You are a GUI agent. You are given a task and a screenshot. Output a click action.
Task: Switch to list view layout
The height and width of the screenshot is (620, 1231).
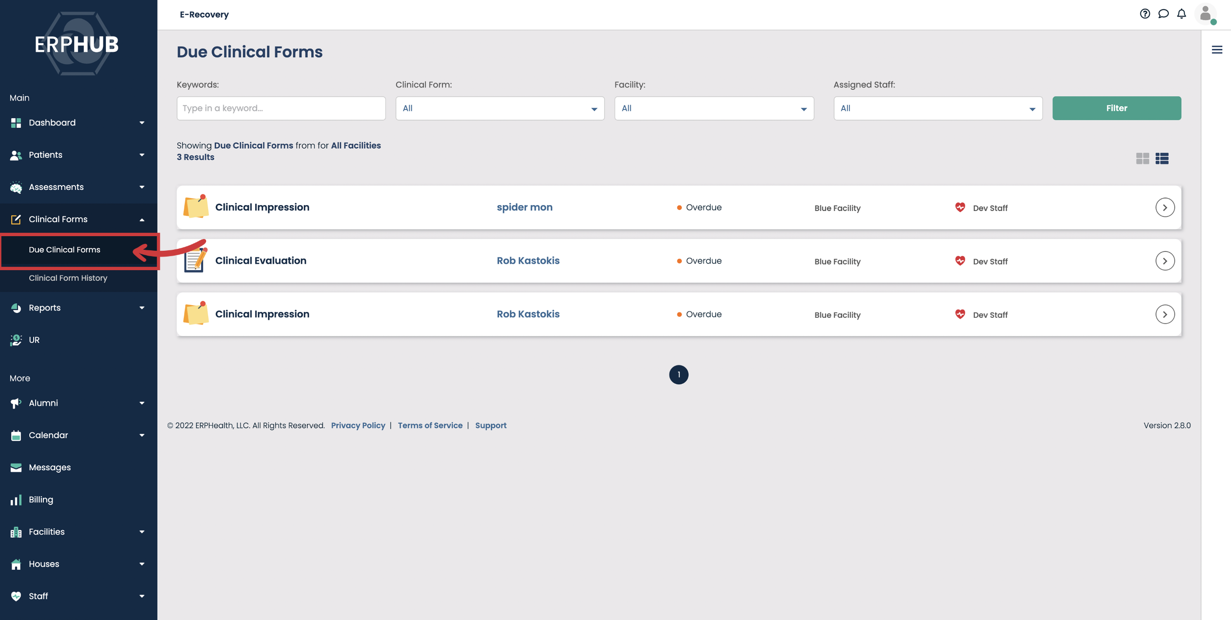coord(1162,158)
